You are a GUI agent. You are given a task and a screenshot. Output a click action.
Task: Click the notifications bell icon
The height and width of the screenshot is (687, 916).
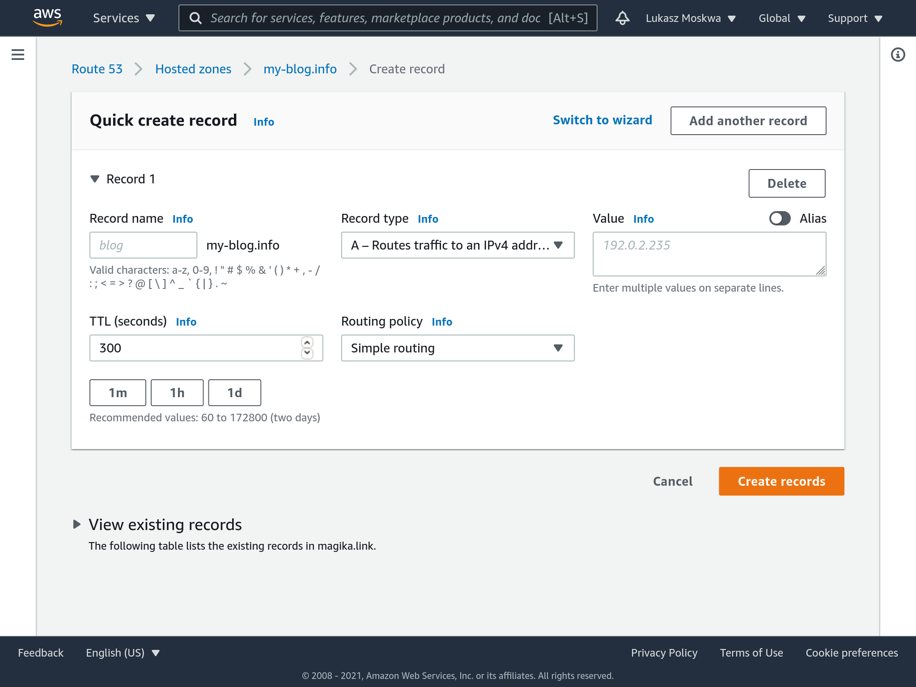[x=622, y=18]
